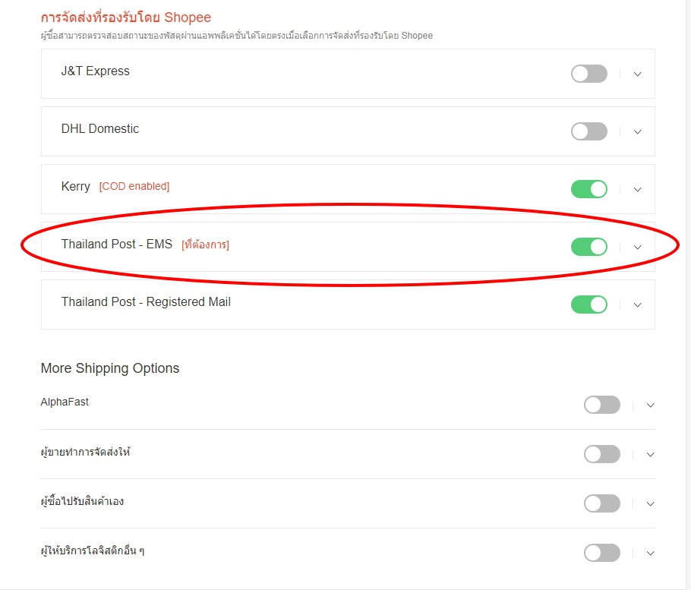Expand ผู้ให้บริการโลจิสติกอื่น ๆ chevron
Screen dimensions: 691x590
point(650,553)
